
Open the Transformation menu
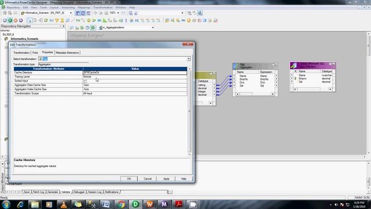(x=103, y=8)
